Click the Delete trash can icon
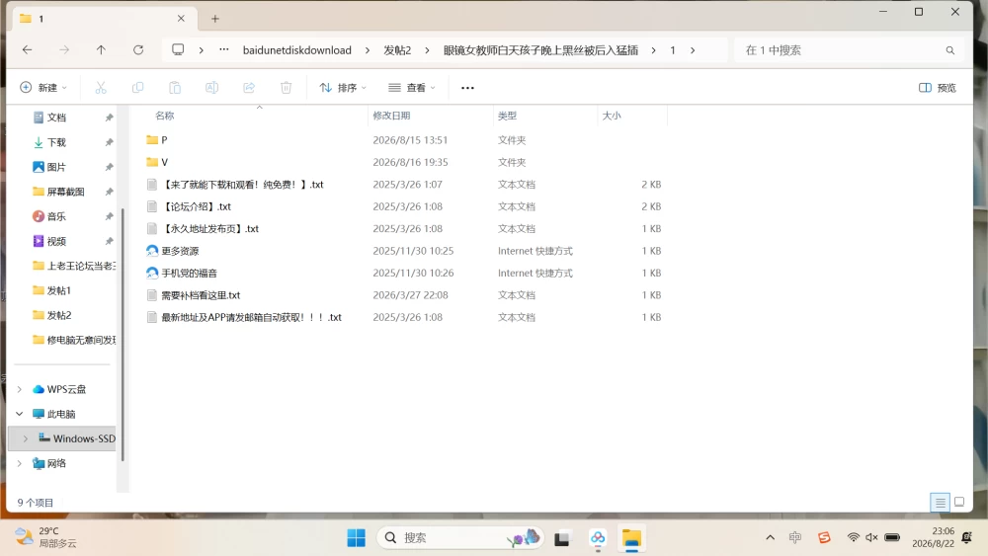The image size is (988, 556). [x=287, y=88]
